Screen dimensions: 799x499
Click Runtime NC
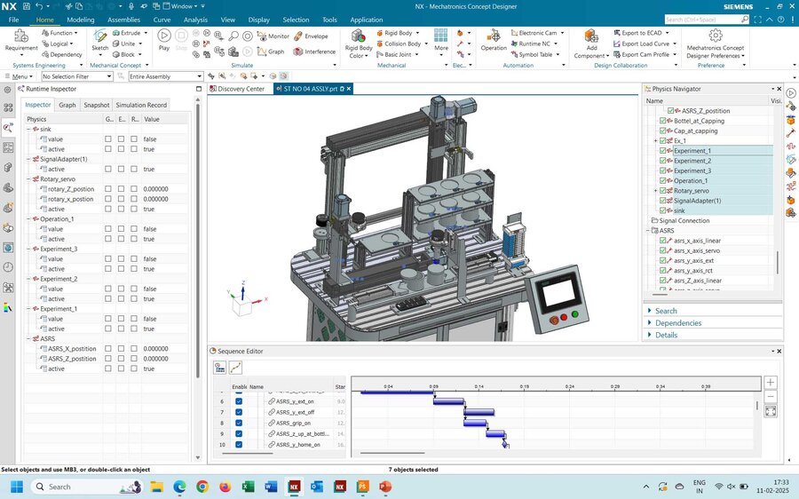click(531, 44)
